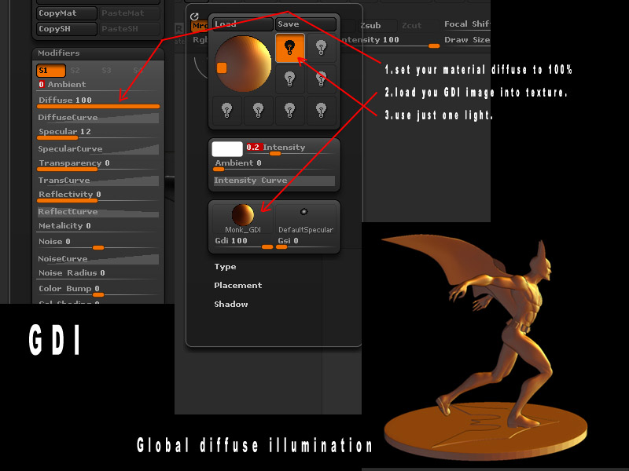Open the white light color swatch
The width and height of the screenshot is (629, 471).
pyautogui.click(x=227, y=149)
